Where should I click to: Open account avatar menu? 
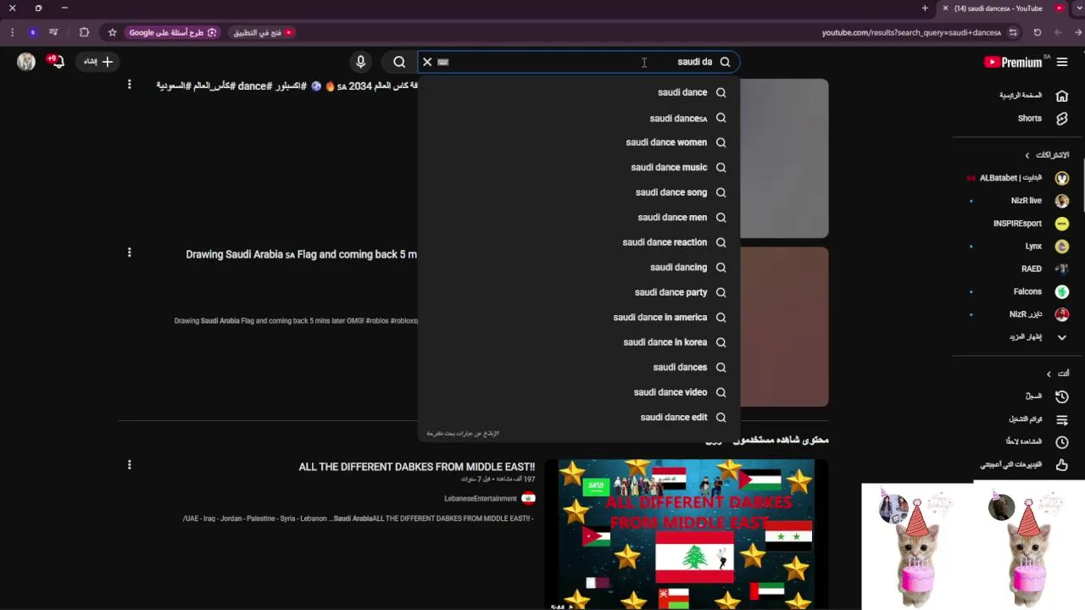pos(26,62)
